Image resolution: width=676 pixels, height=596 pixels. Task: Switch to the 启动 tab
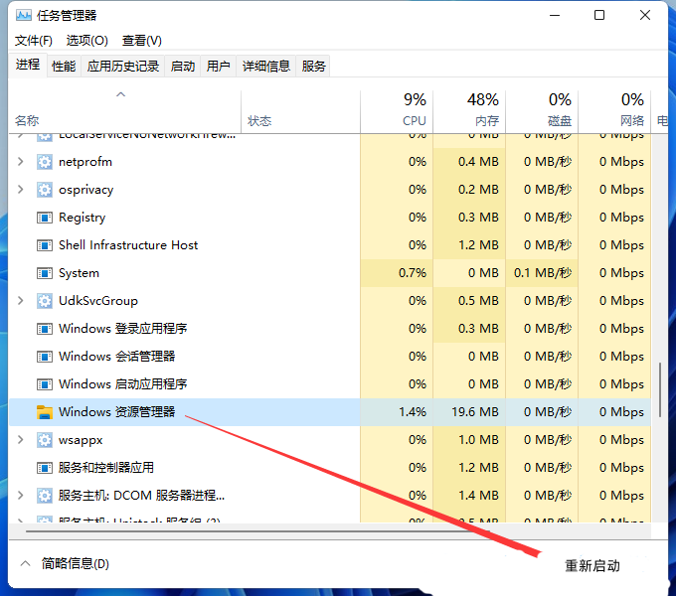(183, 67)
